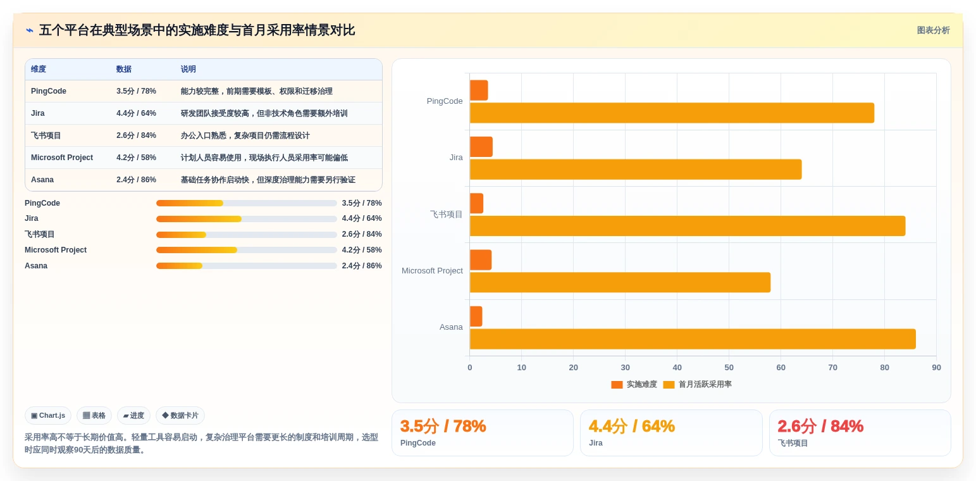The height and width of the screenshot is (481, 976).
Task: Click the 2.4分 / 86% table cell
Action: (x=136, y=180)
